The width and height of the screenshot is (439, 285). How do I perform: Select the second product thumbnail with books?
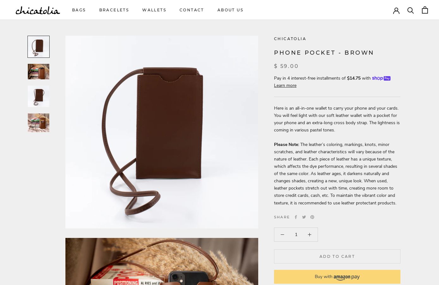point(39,71)
